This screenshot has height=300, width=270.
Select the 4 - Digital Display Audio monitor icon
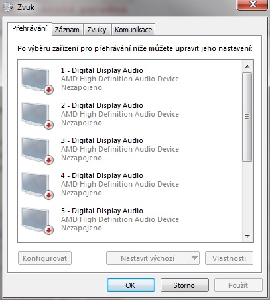[x=36, y=185]
